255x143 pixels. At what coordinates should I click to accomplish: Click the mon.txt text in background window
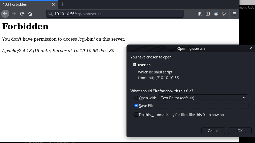pyautogui.click(x=246, y=7)
